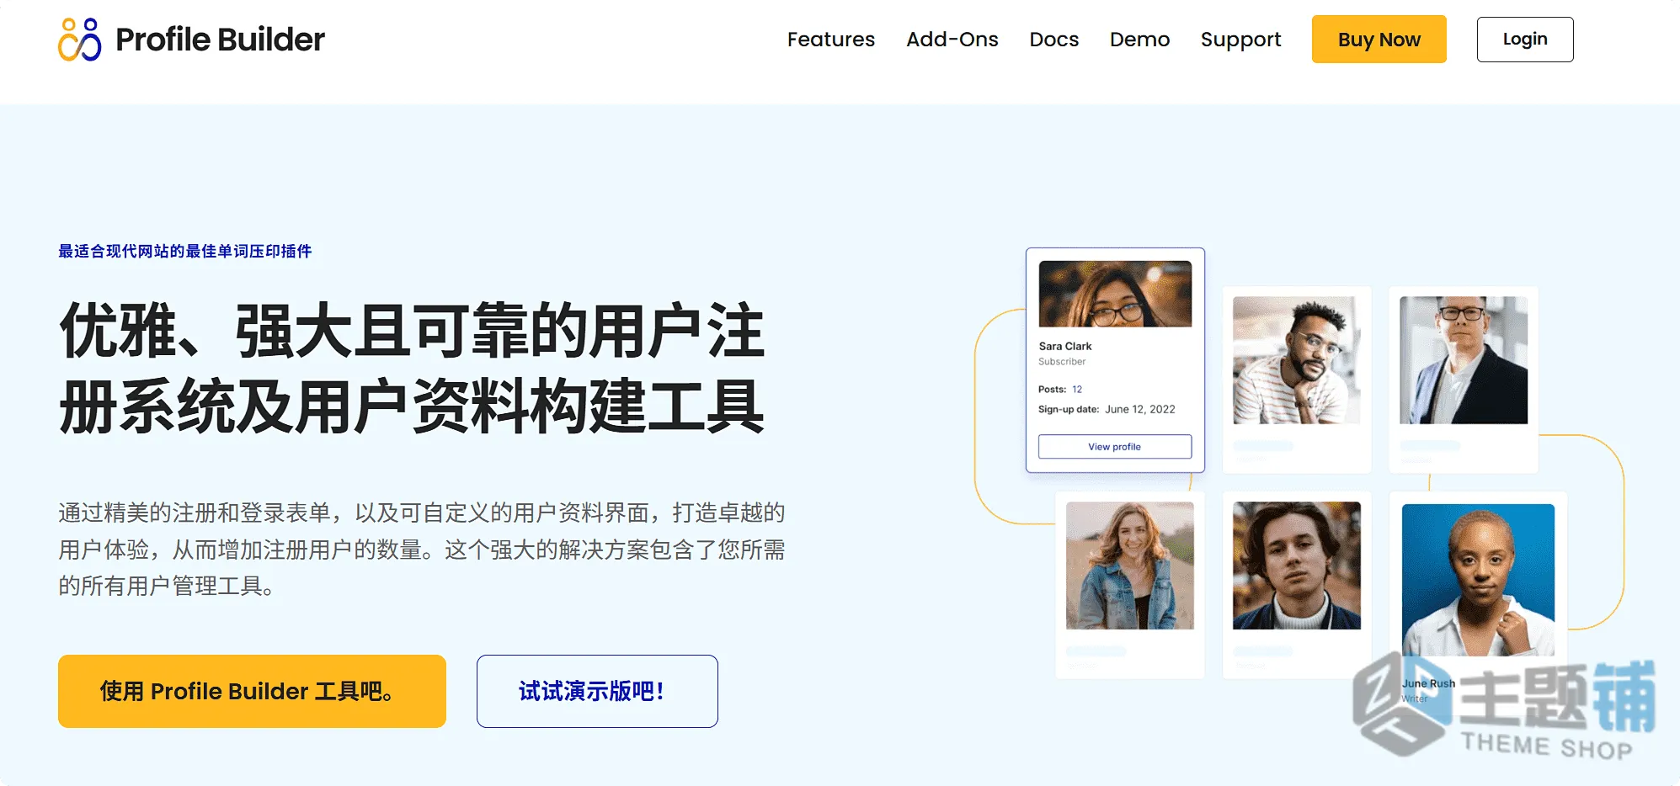The height and width of the screenshot is (786, 1680).
Task: Click the yellow 使用 Profile Builder 工具吧 button
Action: tap(252, 691)
